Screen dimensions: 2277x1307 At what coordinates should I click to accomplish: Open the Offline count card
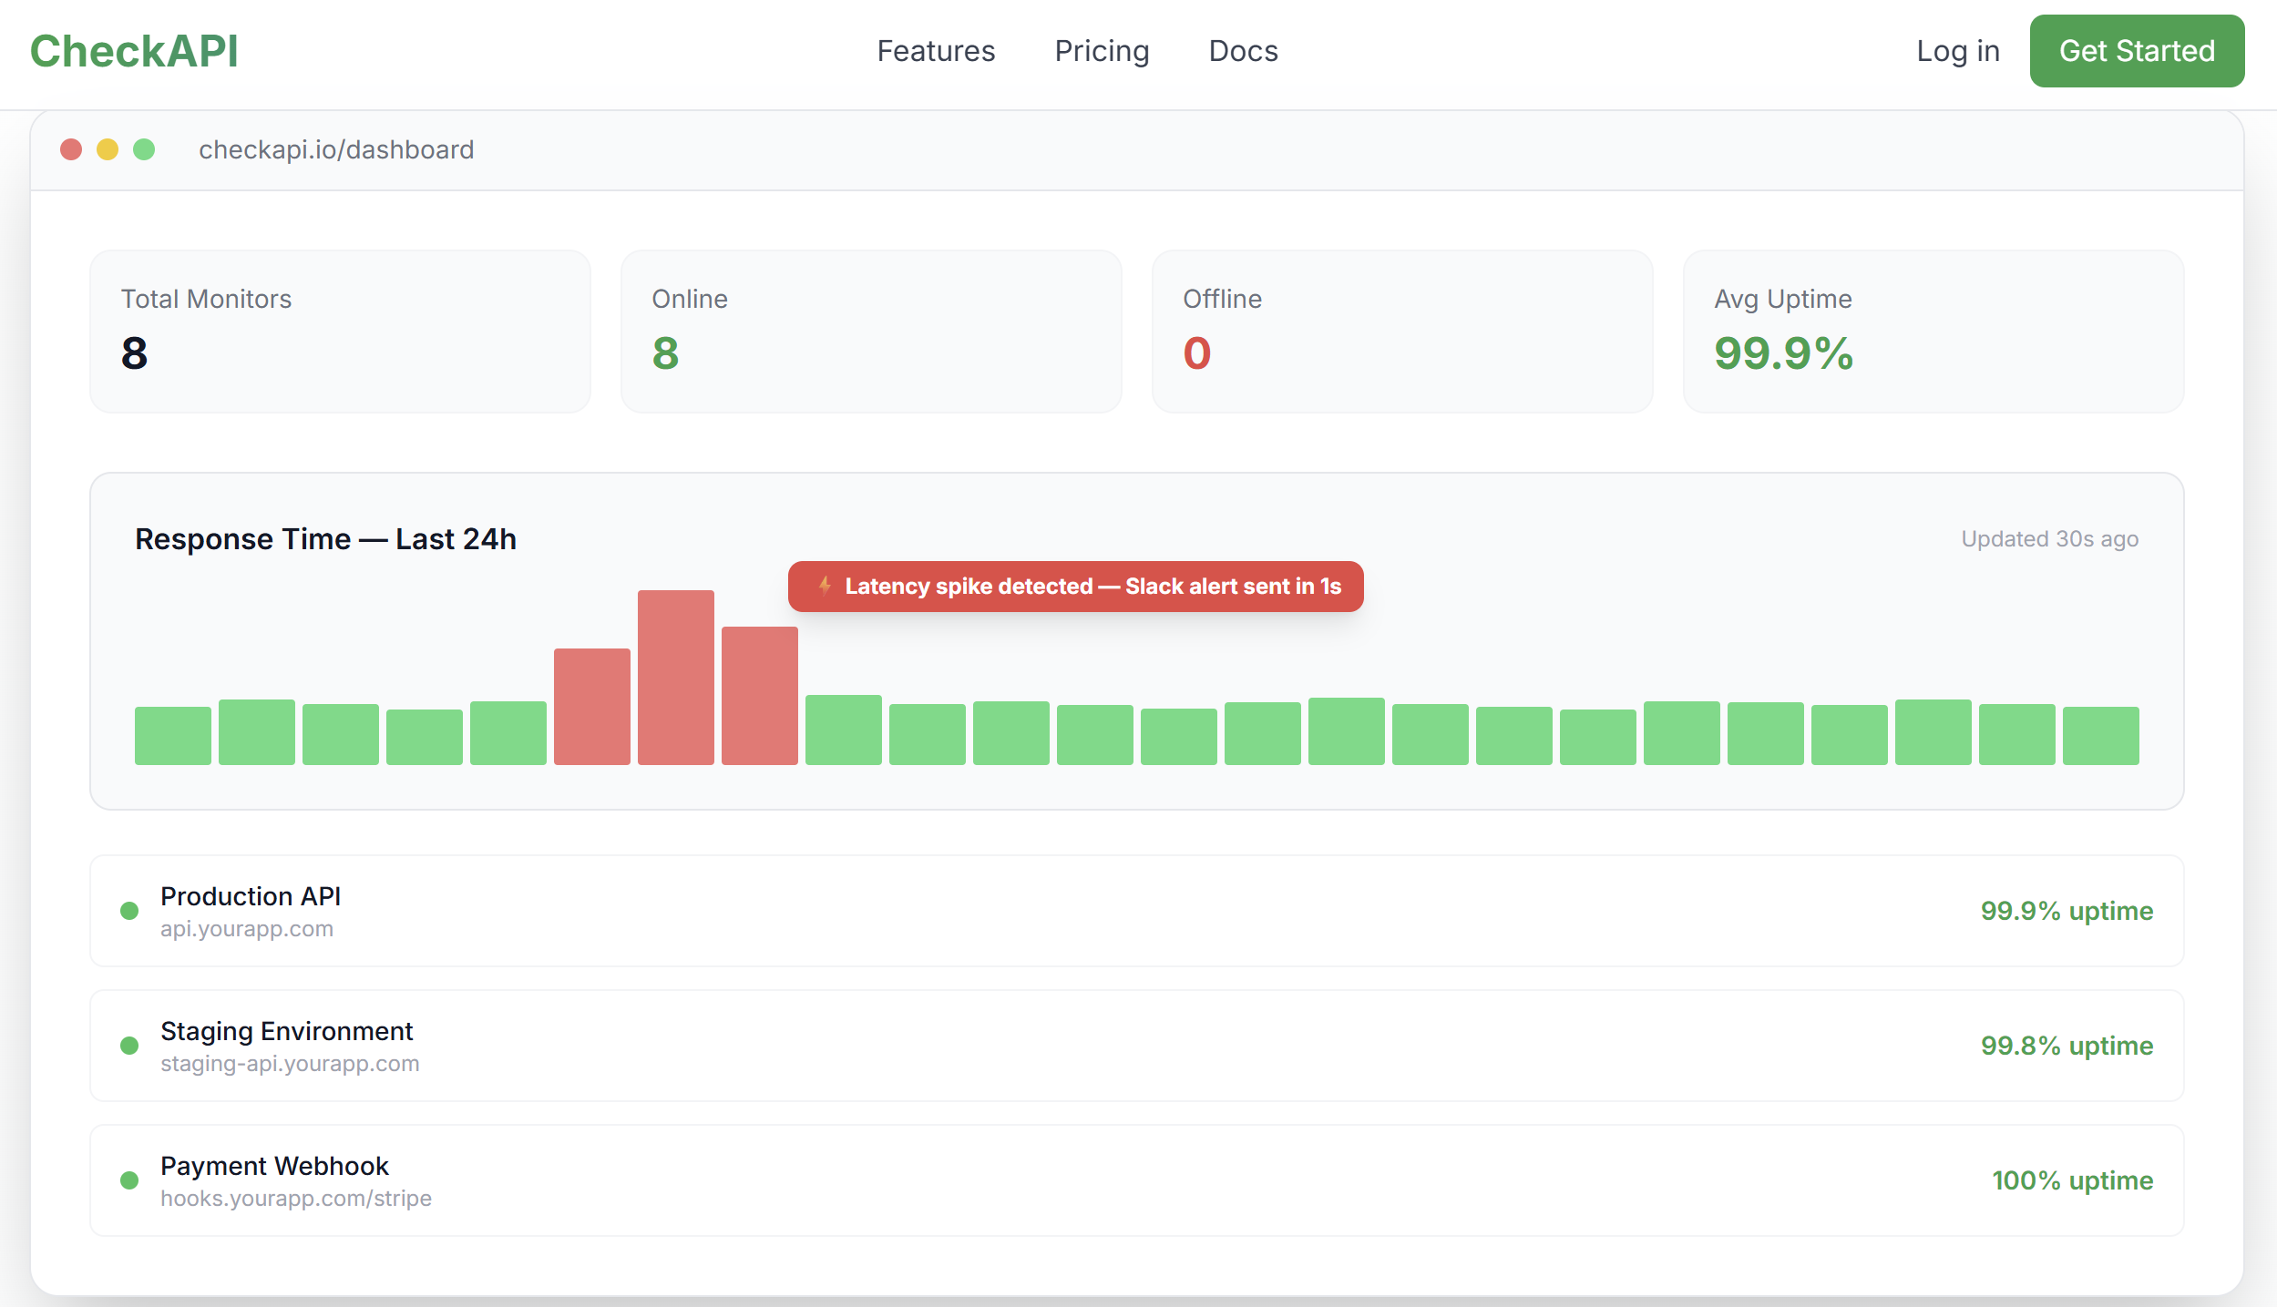[x=1401, y=332]
